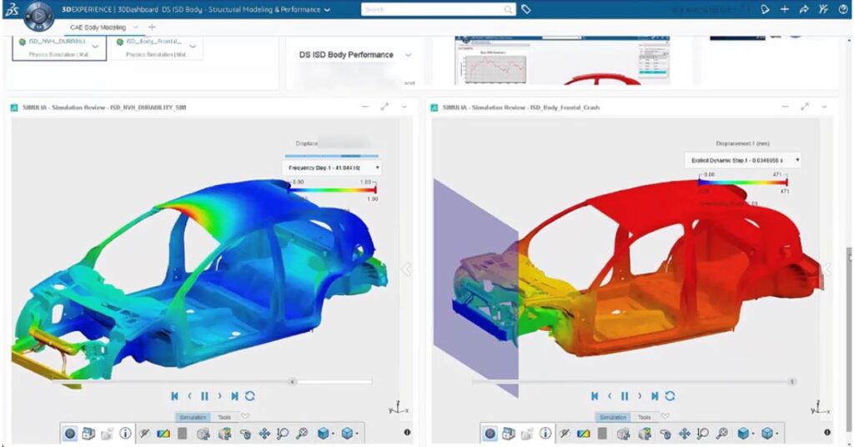Open notifications icon in top bar
Screen dimensions: 854x447
coord(765,9)
